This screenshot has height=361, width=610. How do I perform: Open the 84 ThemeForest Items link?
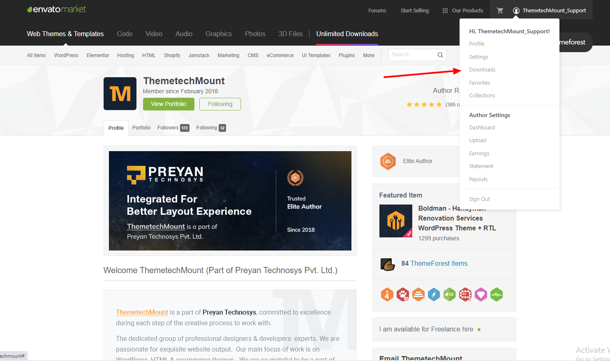point(434,264)
